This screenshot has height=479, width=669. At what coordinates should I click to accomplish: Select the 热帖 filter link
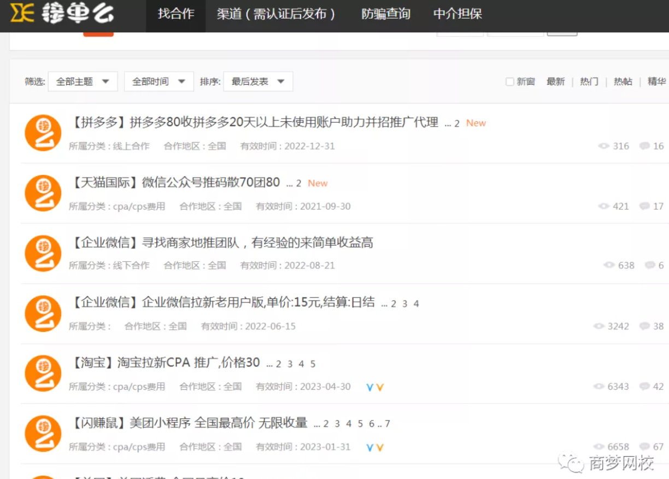[623, 81]
